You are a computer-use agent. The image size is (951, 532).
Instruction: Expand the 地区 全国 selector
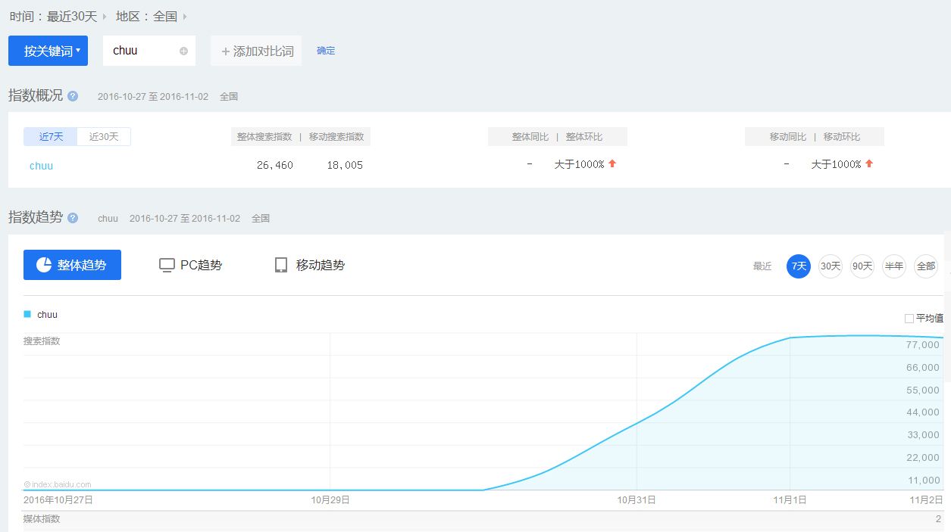(165, 16)
